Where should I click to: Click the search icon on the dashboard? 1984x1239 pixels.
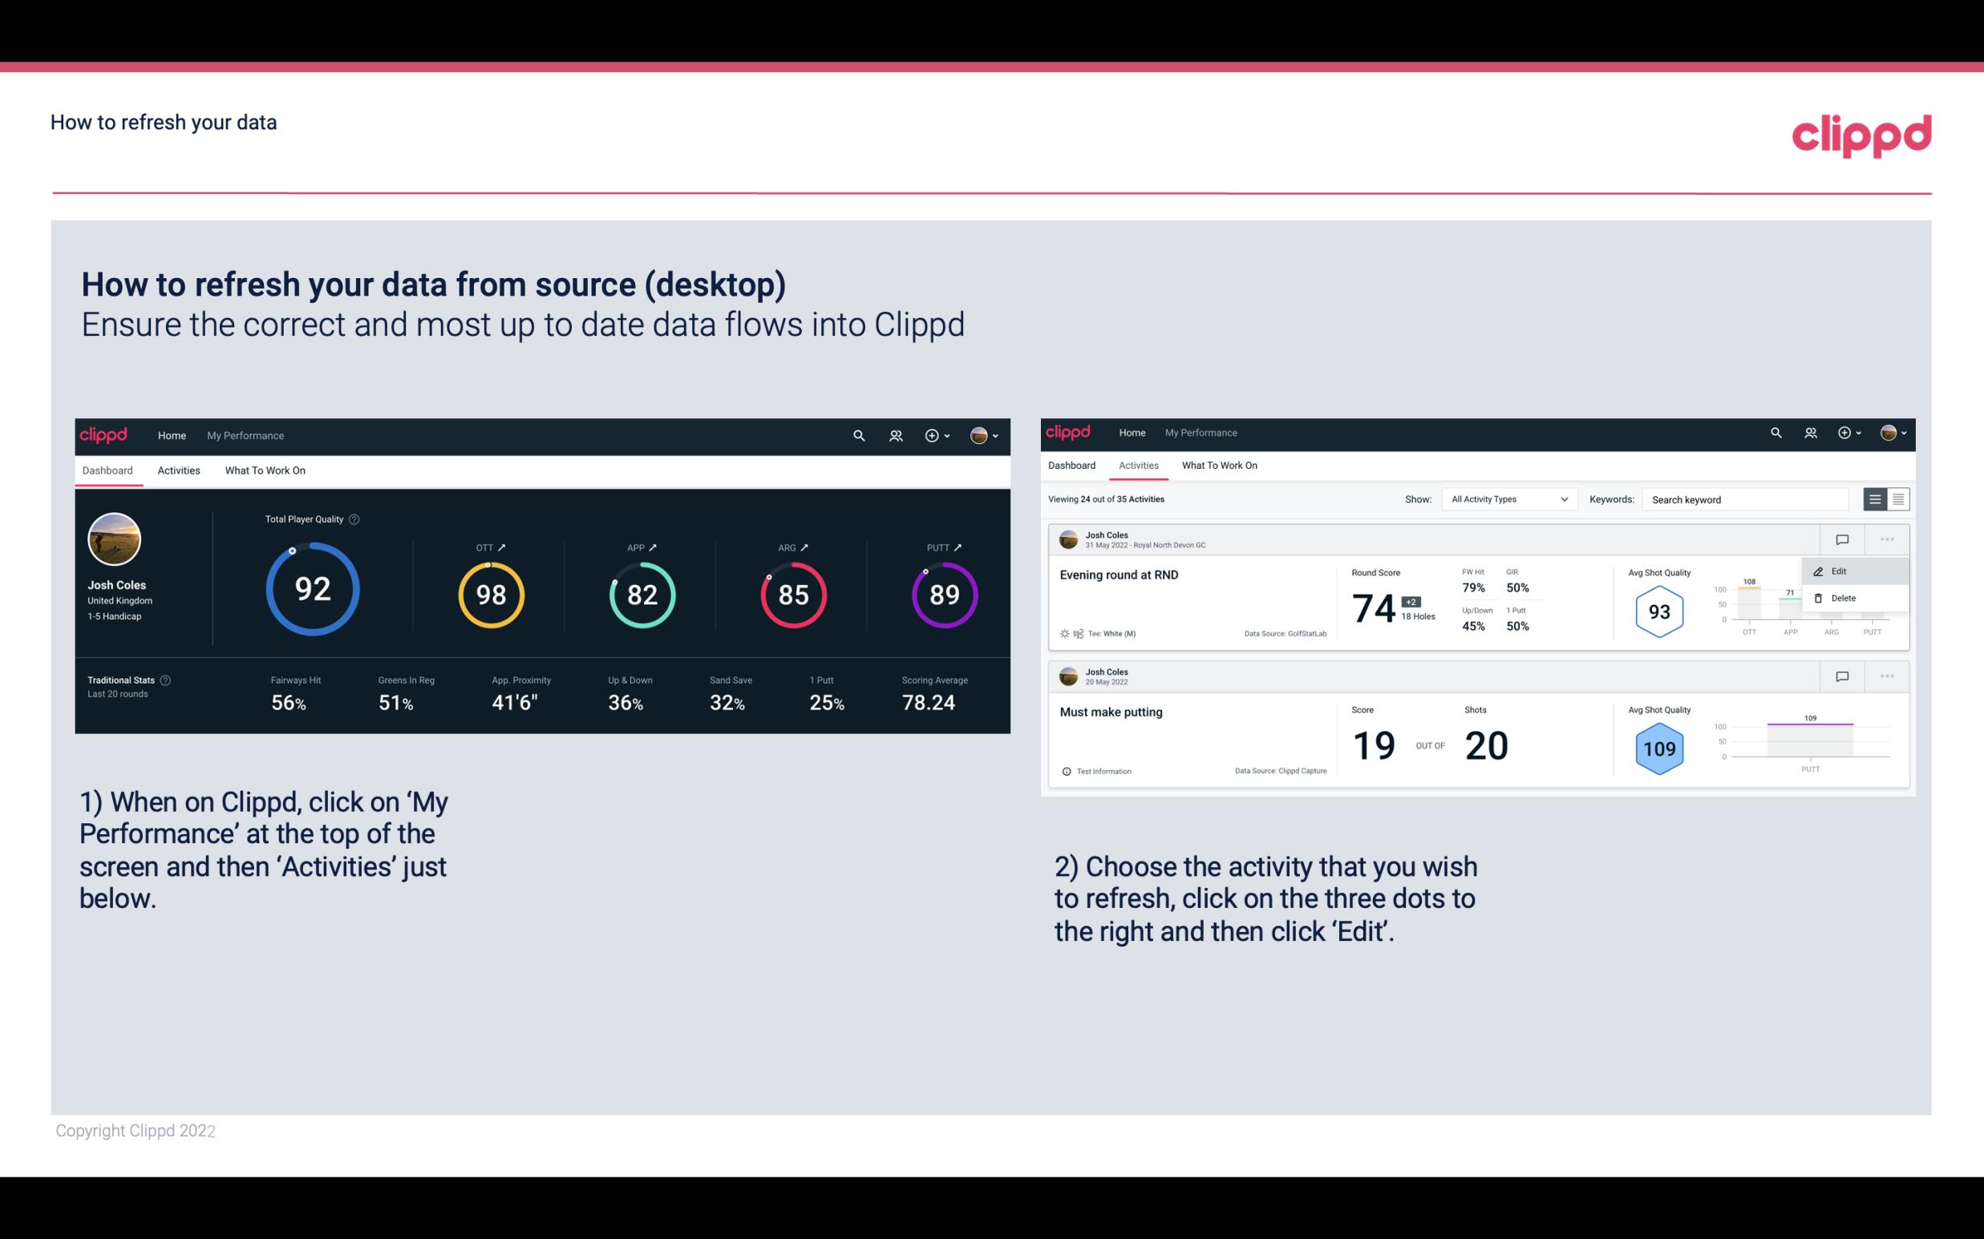[x=857, y=435]
